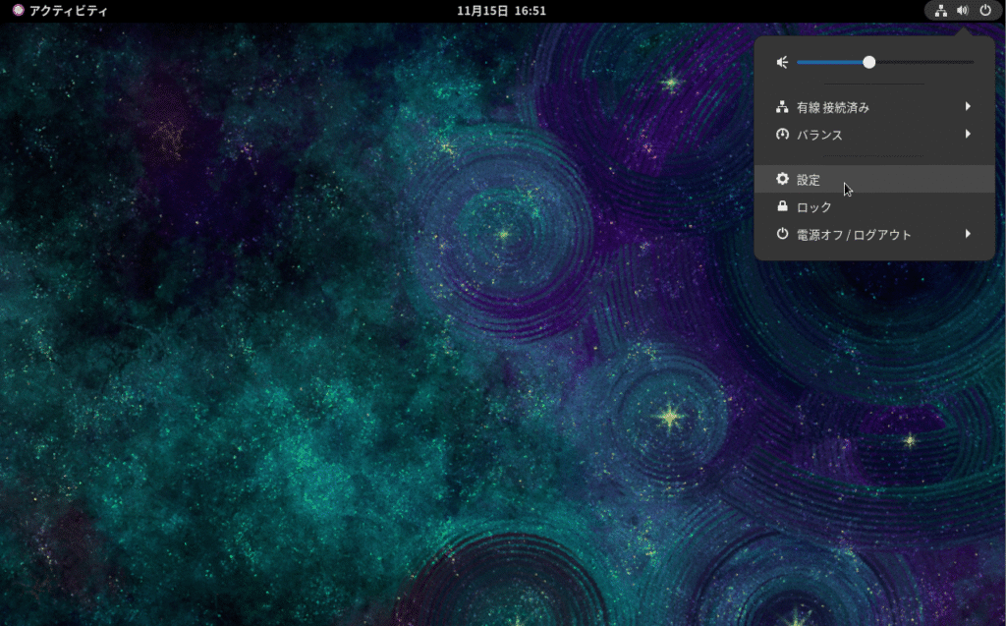
Task: Expand the バランス power mode arrow
Action: (968, 134)
